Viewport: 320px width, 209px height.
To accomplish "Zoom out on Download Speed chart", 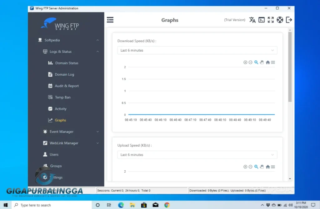I will [251, 62].
